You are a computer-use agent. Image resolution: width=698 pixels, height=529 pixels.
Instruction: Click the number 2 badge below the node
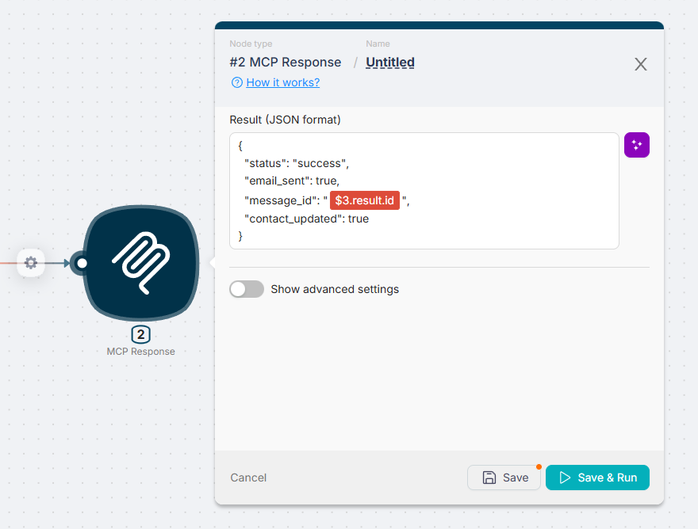[140, 334]
